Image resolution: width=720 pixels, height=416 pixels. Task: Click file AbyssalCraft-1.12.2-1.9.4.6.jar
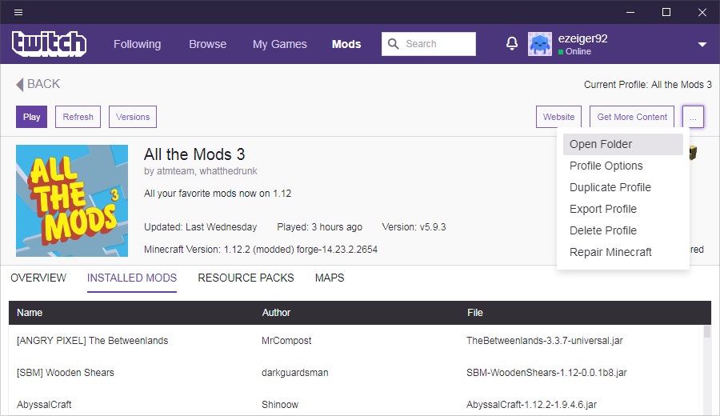(x=532, y=405)
